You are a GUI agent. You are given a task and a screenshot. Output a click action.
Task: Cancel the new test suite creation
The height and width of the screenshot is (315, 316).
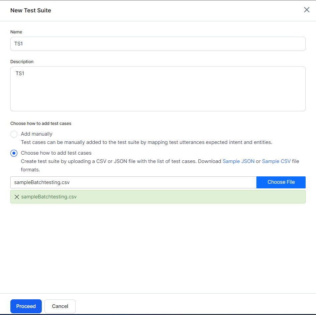click(x=60, y=306)
